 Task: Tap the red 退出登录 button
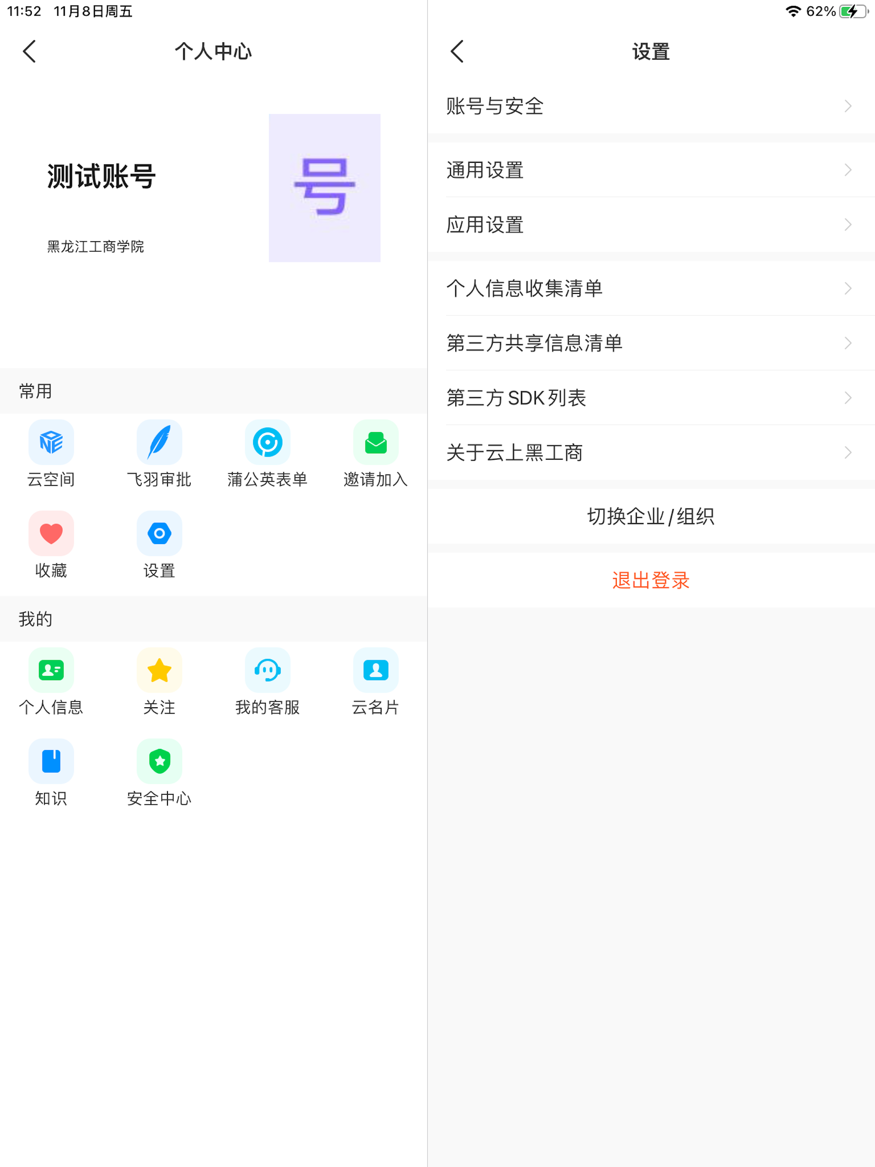tap(651, 580)
